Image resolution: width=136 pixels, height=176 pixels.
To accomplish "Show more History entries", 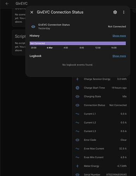I will pos(119,36).
